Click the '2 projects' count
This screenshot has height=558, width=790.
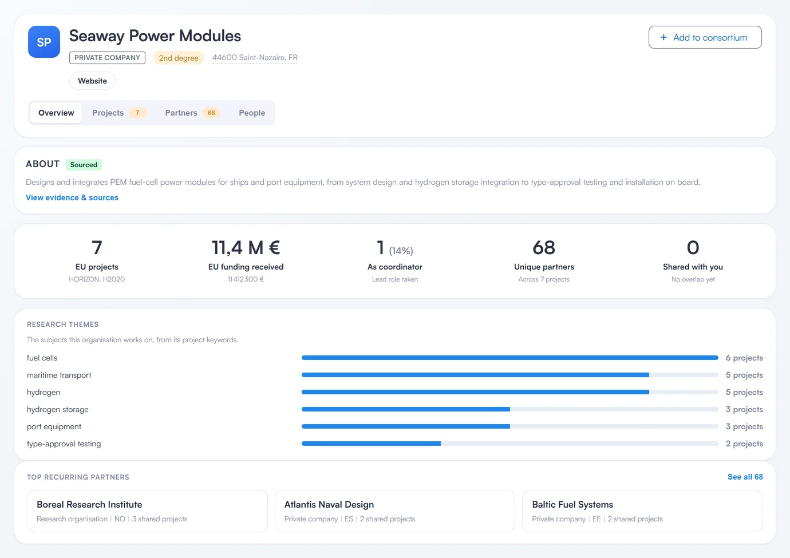tap(744, 444)
